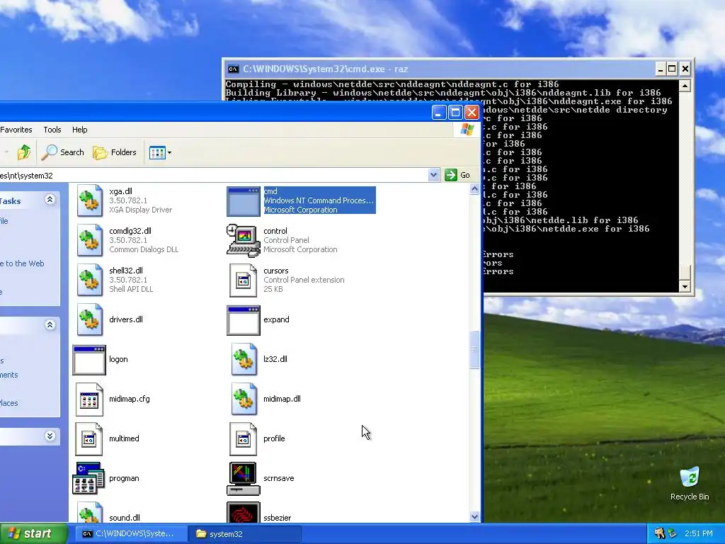Select the xga.dll file icon
Viewport: 725px width, 544px height.
pos(89,200)
